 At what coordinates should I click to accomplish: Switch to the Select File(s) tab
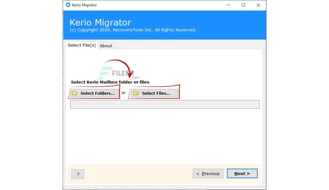point(81,45)
